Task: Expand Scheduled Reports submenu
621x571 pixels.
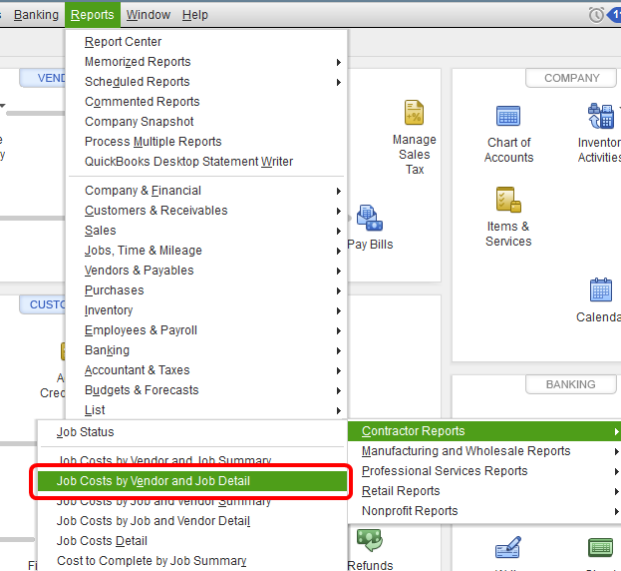Action: tap(206, 82)
